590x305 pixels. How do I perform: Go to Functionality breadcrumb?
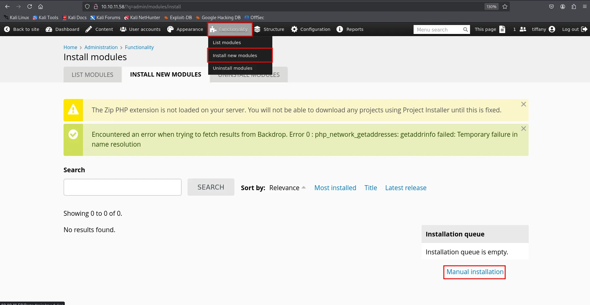(139, 47)
